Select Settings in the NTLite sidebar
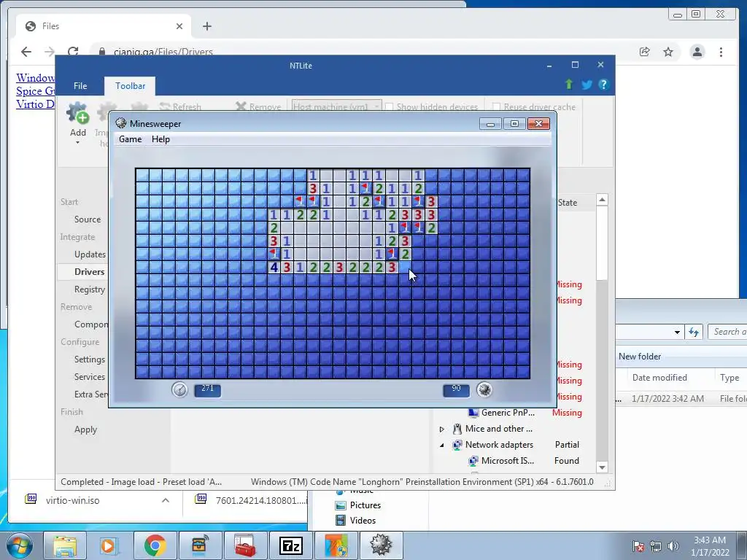Screen dimensions: 747x560 pyautogui.click(x=90, y=359)
